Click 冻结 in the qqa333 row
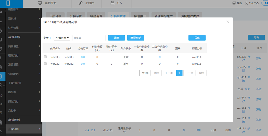Screen dimensions: 268x136 click(259, 58)
